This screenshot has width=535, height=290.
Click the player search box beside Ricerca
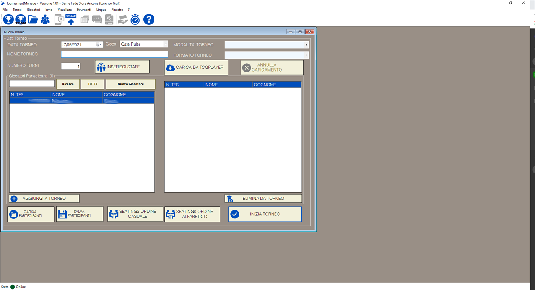[32, 83]
